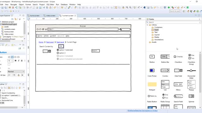This screenshot has height=113, width=202.
Task: Open the Text folder in Palette
Action: click(x=154, y=32)
